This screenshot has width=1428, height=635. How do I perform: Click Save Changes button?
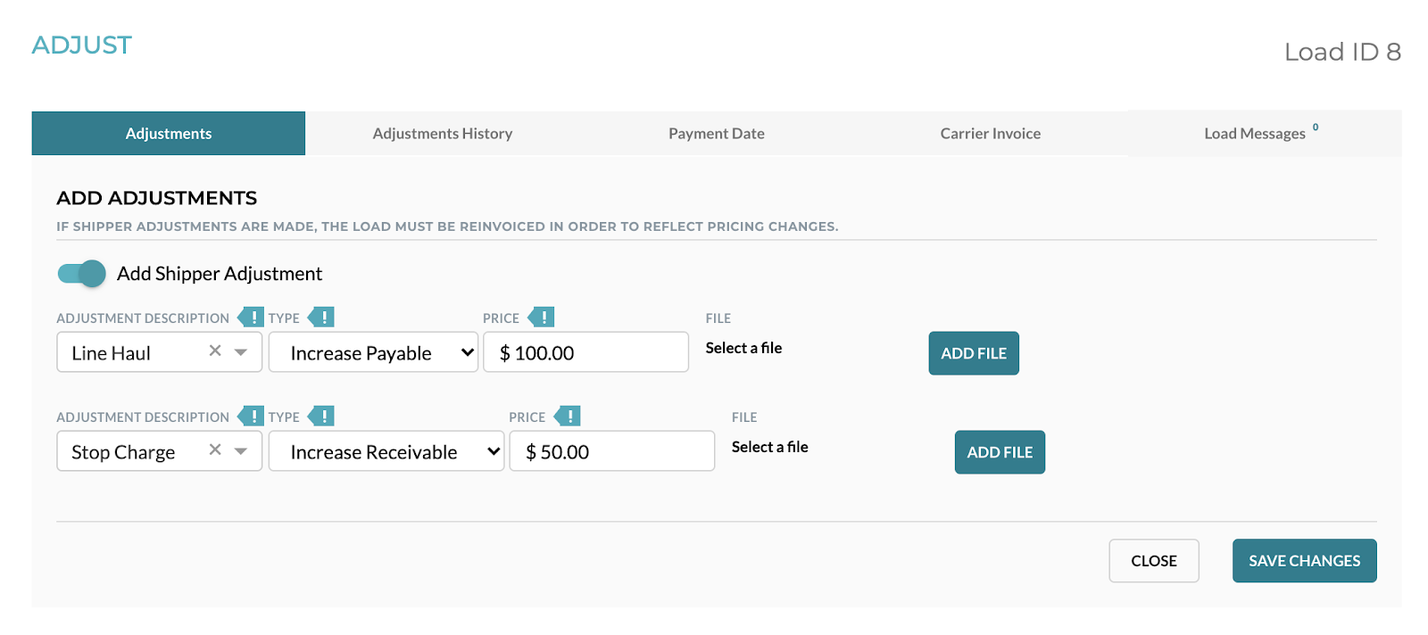pos(1305,561)
